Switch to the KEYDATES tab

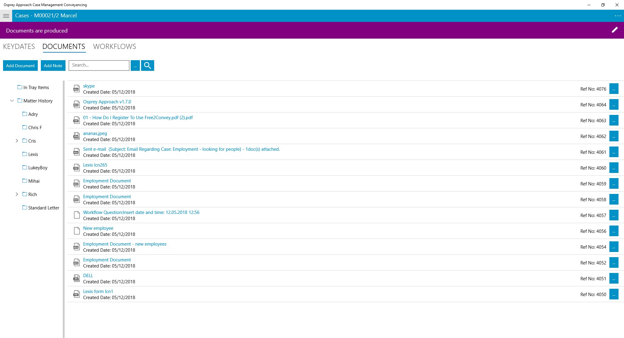click(19, 47)
